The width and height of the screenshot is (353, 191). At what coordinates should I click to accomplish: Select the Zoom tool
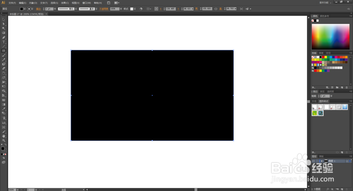click(x=4, y=141)
